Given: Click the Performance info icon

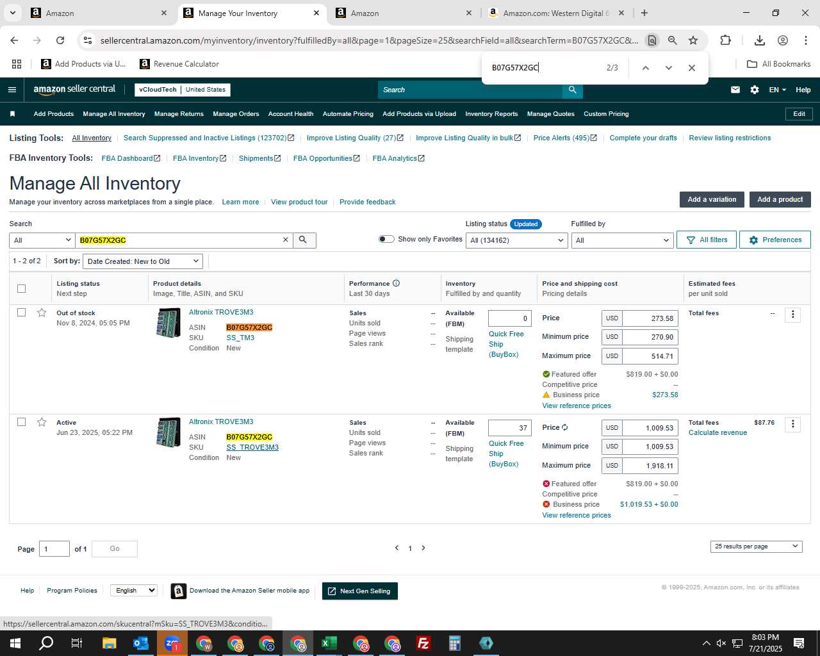Looking at the screenshot, I should pyautogui.click(x=396, y=283).
